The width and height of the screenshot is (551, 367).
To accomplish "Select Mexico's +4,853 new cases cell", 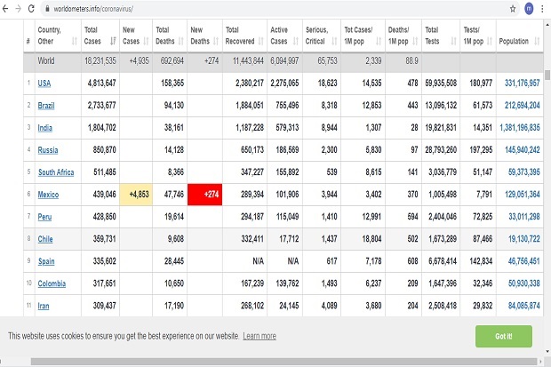I will click(136, 195).
